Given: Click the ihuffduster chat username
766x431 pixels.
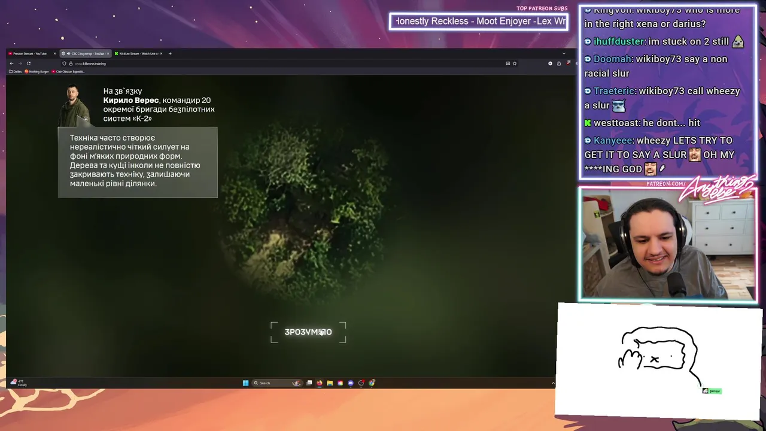Looking at the screenshot, I should coord(619,41).
